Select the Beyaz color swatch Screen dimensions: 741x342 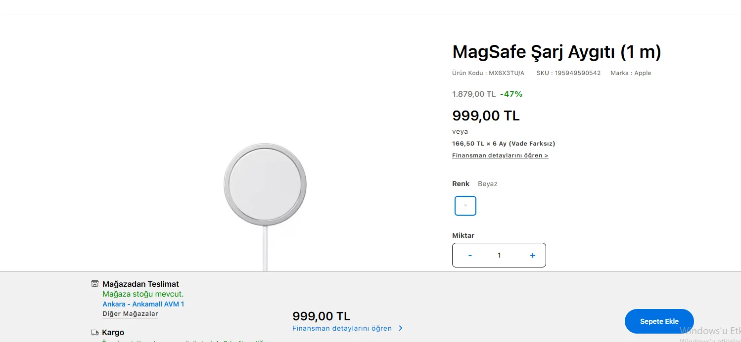click(x=465, y=206)
